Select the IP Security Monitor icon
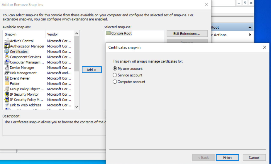The image size is (271, 164). (7, 94)
